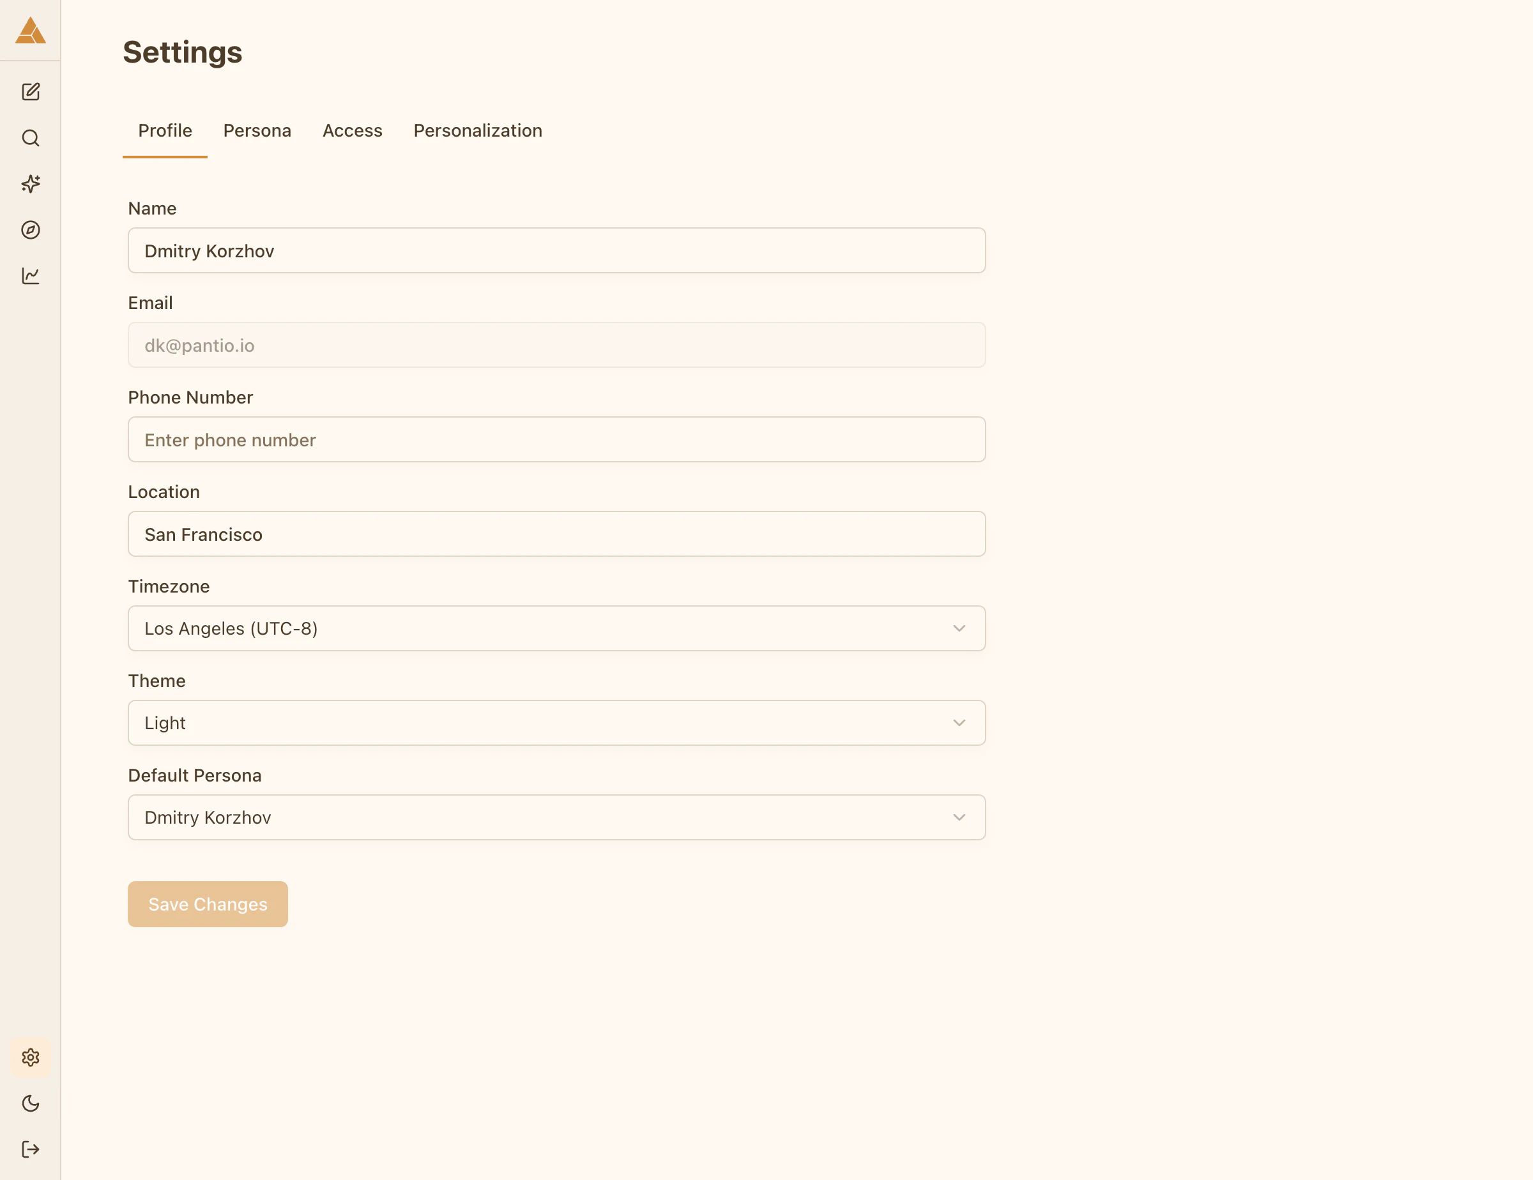
Task: Open the compose new chat icon
Action: click(x=31, y=91)
